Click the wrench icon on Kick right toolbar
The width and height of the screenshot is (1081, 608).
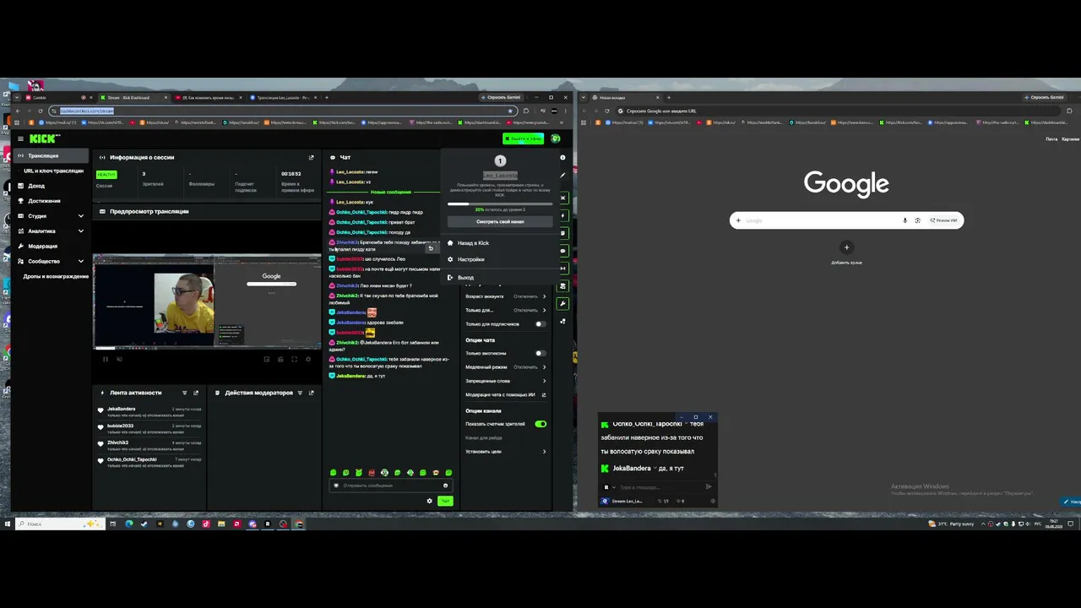[x=562, y=303]
